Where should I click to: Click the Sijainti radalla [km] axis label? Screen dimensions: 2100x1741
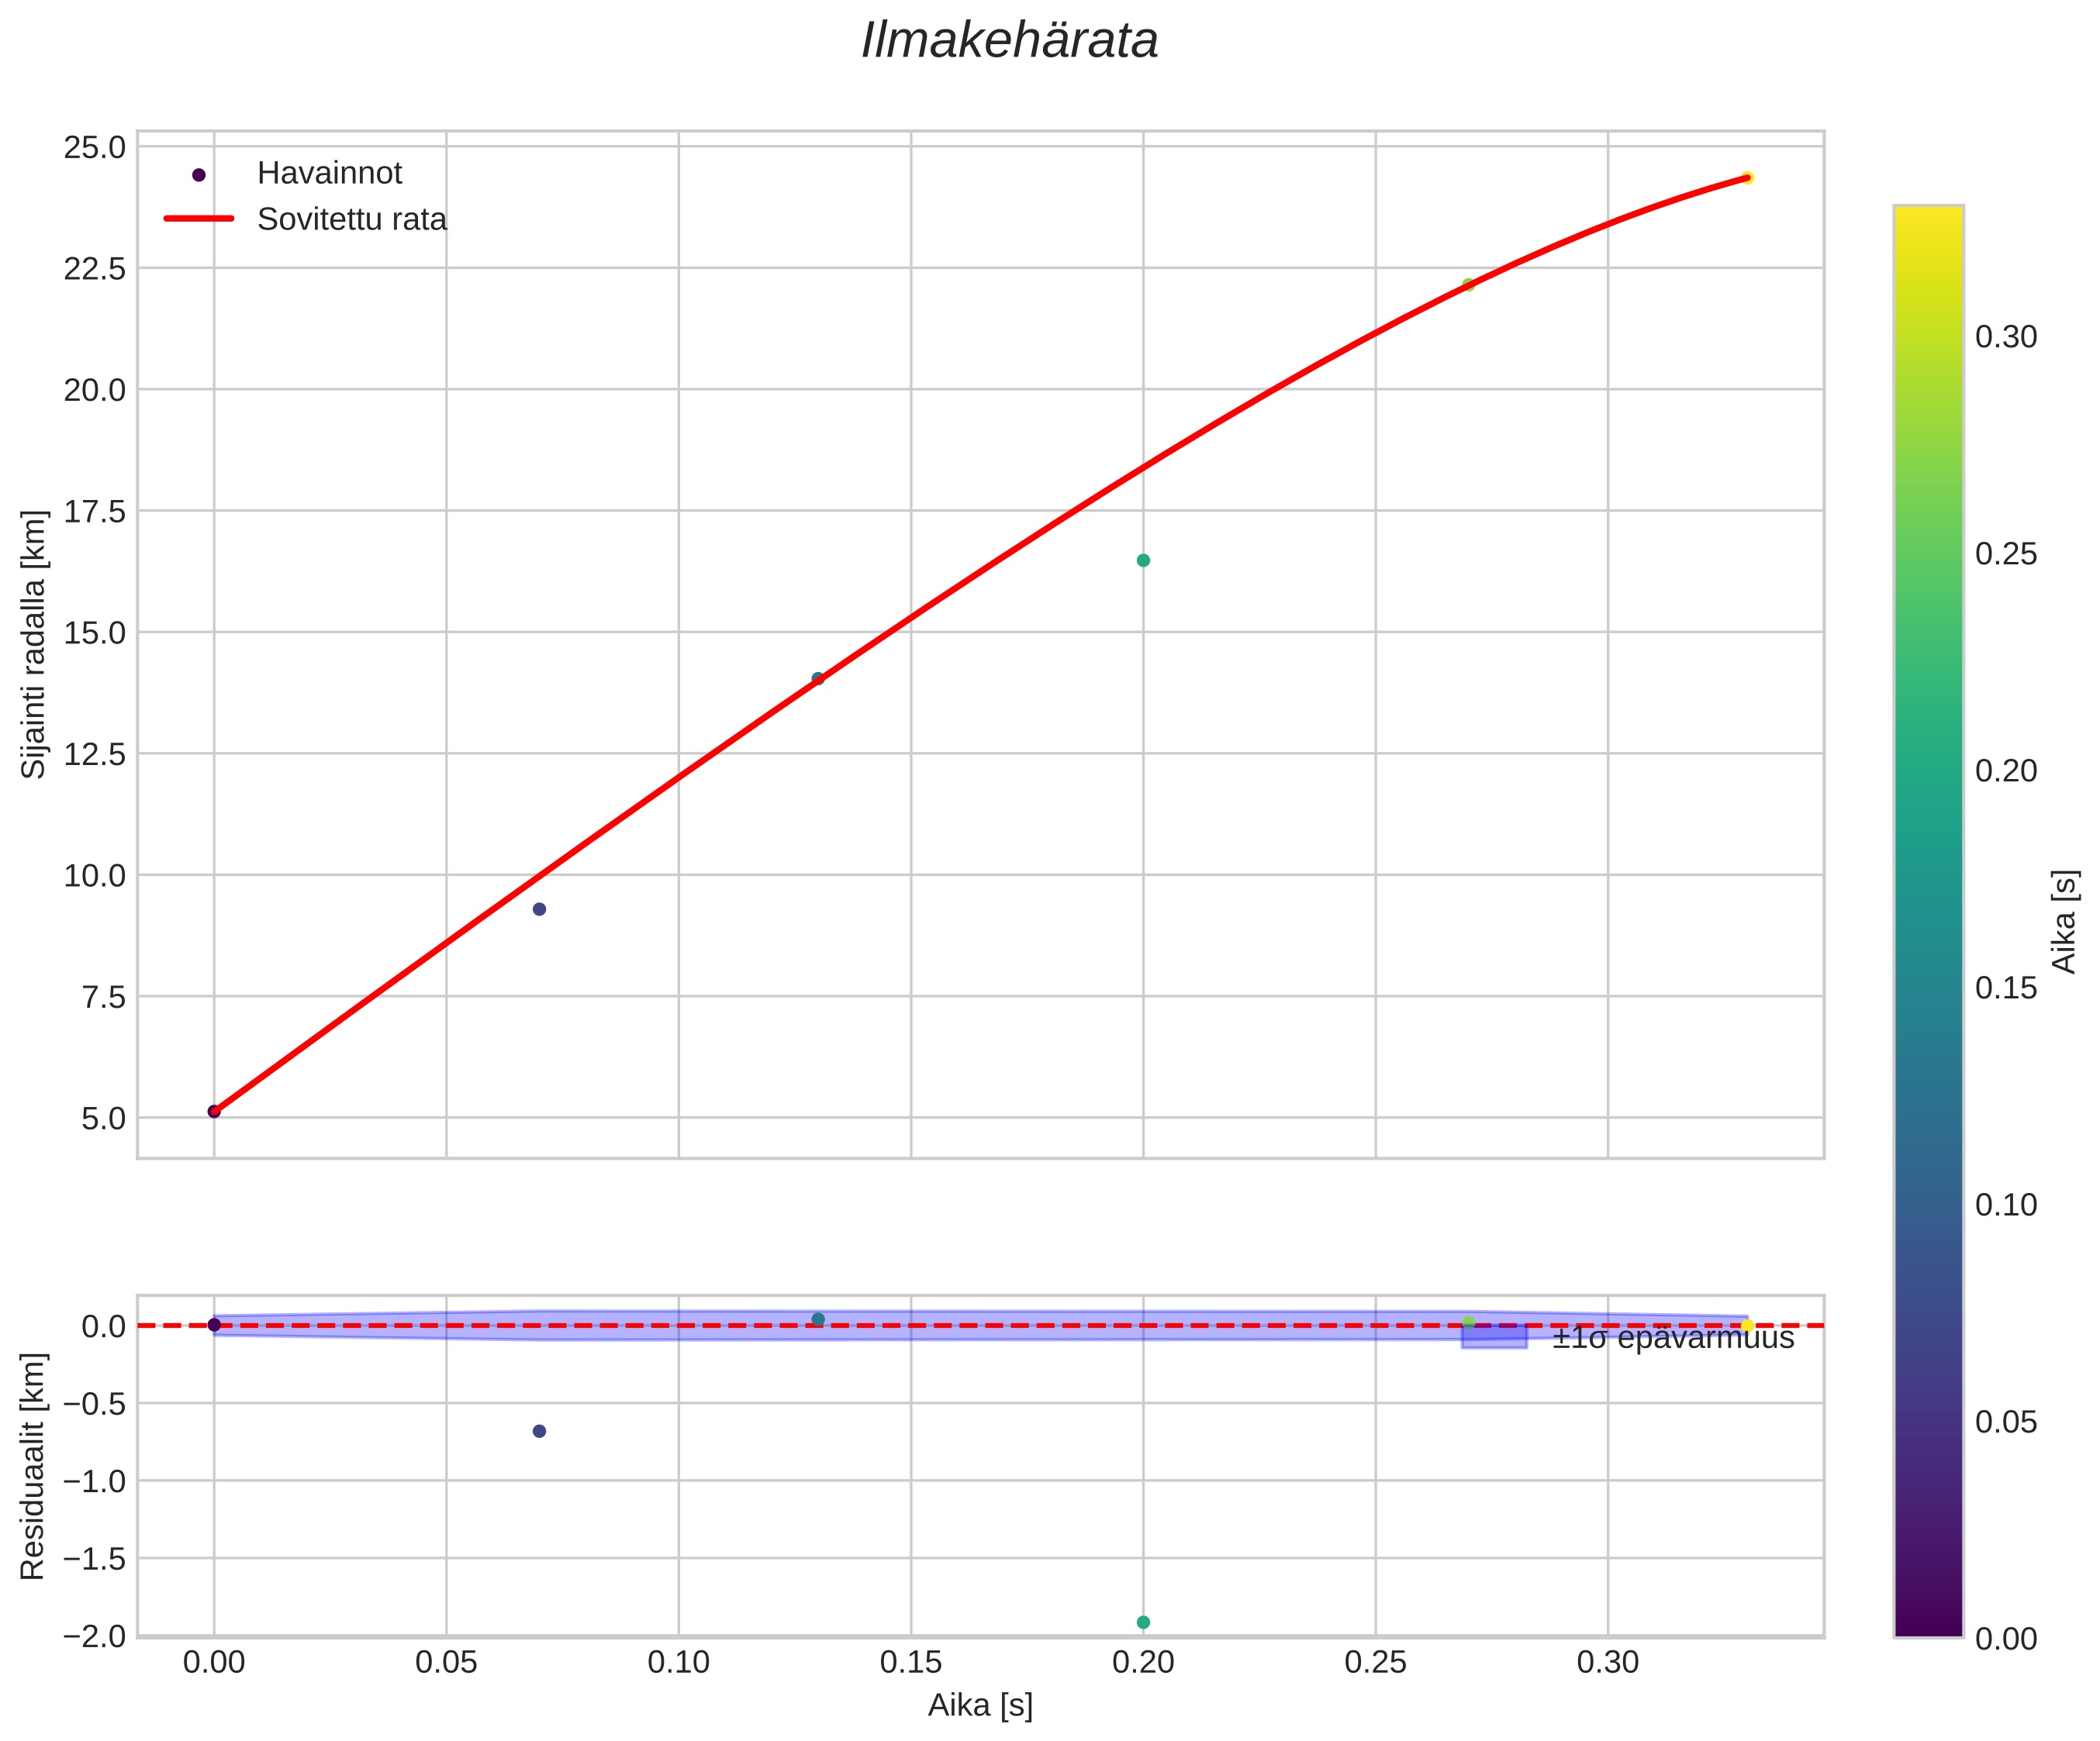pyautogui.click(x=33, y=645)
